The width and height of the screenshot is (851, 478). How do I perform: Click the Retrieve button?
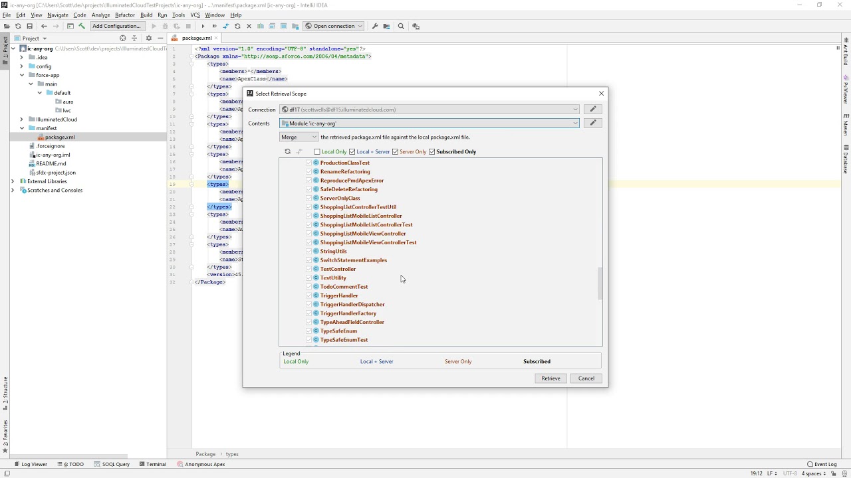(550, 378)
